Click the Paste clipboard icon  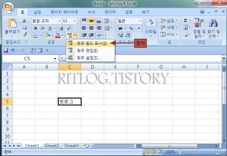click(x=12, y=23)
